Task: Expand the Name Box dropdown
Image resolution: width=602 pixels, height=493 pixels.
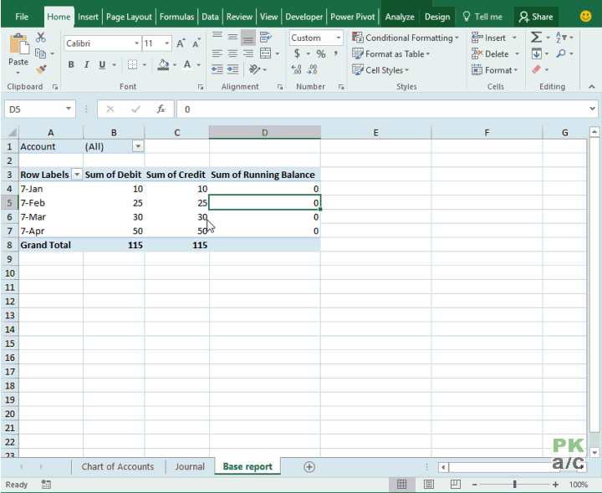Action: tap(69, 109)
